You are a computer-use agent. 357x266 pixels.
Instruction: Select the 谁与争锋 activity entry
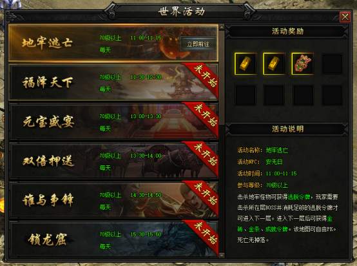pyautogui.click(x=113, y=200)
